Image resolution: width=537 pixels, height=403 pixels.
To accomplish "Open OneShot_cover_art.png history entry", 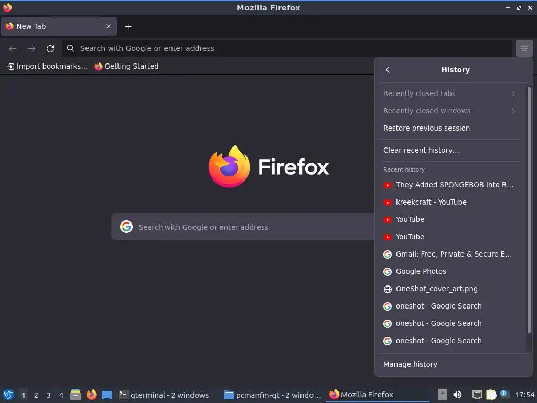I will tap(449, 289).
